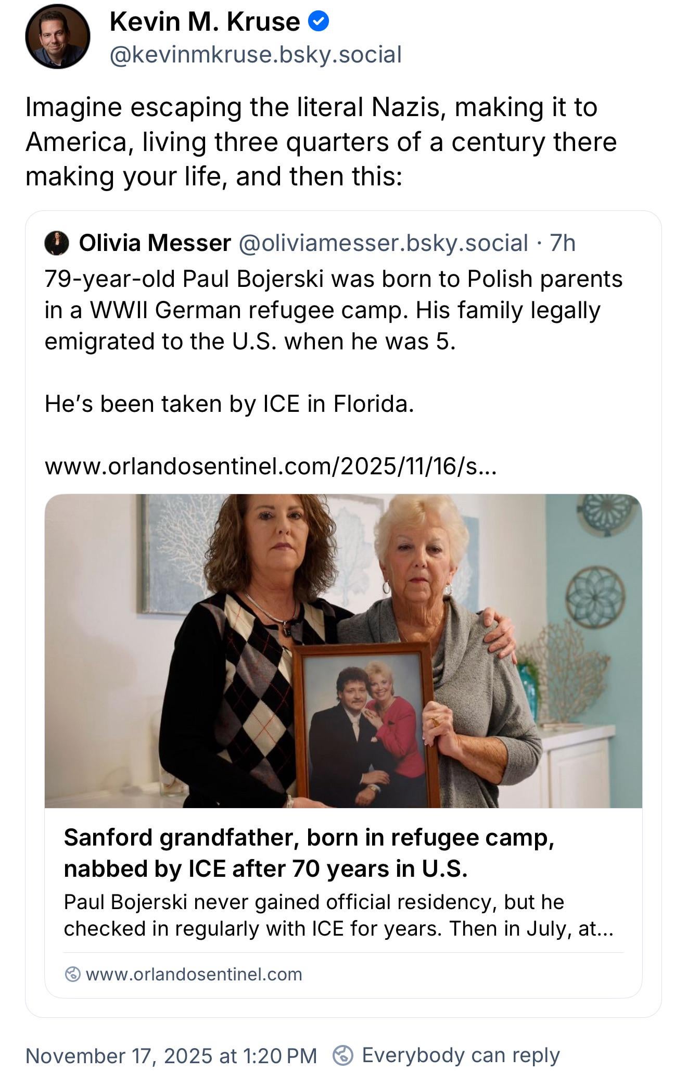Screen dimensions: 687x1071
Task: Open the article preview photo
Action: [x=343, y=650]
